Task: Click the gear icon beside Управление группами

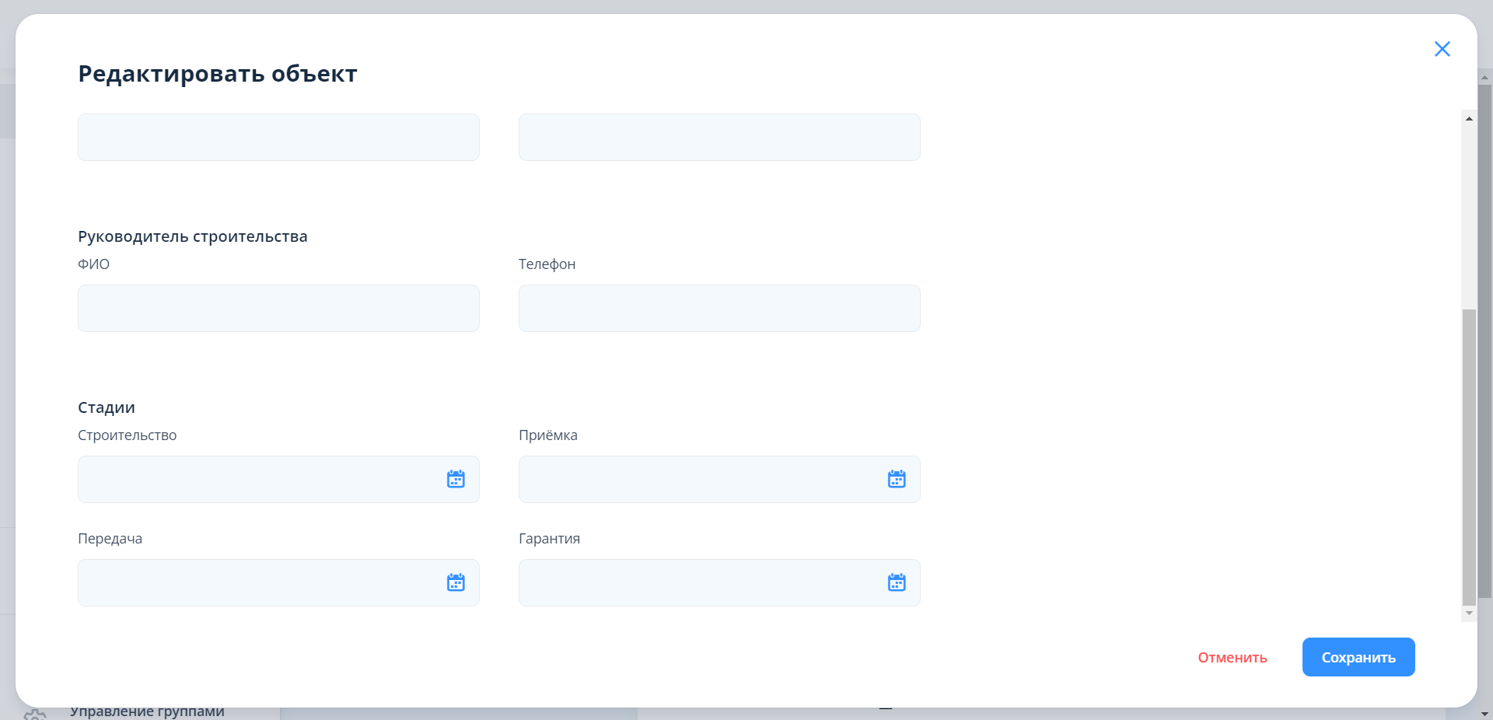Action: [x=35, y=713]
